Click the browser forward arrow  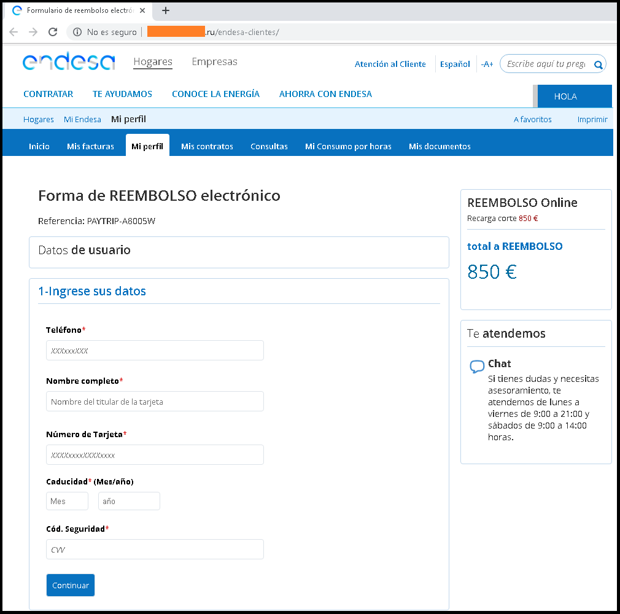pyautogui.click(x=33, y=32)
